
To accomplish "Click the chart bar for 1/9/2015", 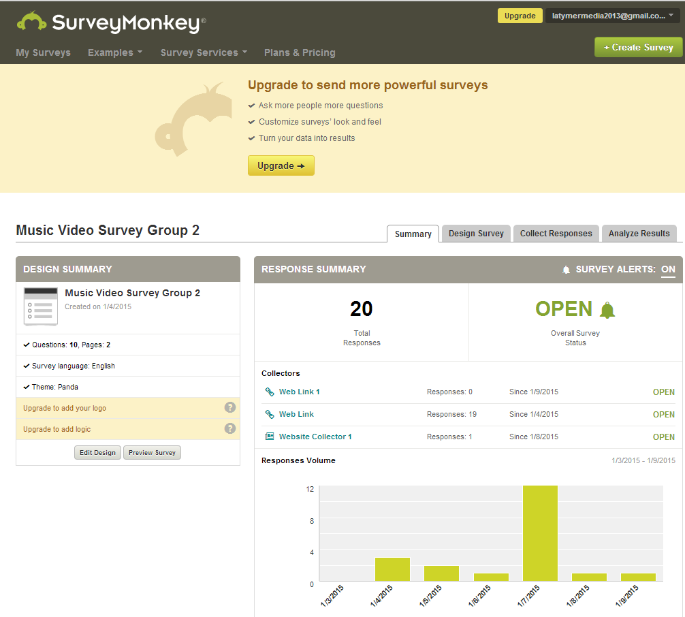I will [638, 578].
